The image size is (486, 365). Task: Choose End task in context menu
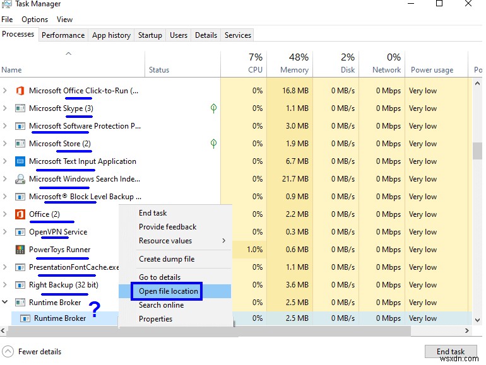coord(175,213)
